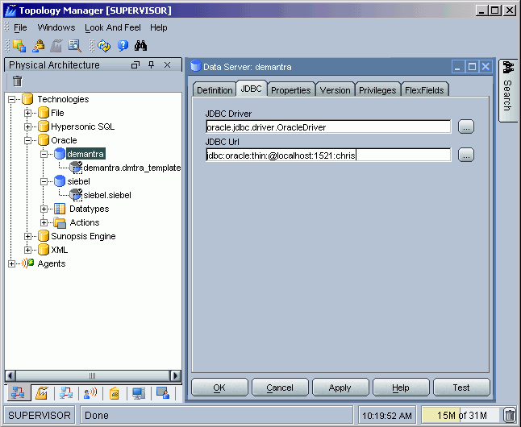Select the Sunopsis Engine tree item
The image size is (521, 427).
pos(83,236)
